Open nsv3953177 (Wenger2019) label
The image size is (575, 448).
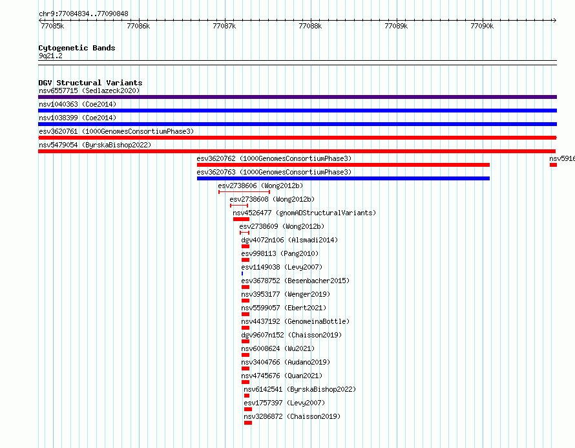coord(286,294)
